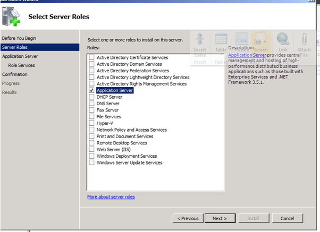
Task: Check Active Directory Domain Services checkbox
Action: pos(91,64)
